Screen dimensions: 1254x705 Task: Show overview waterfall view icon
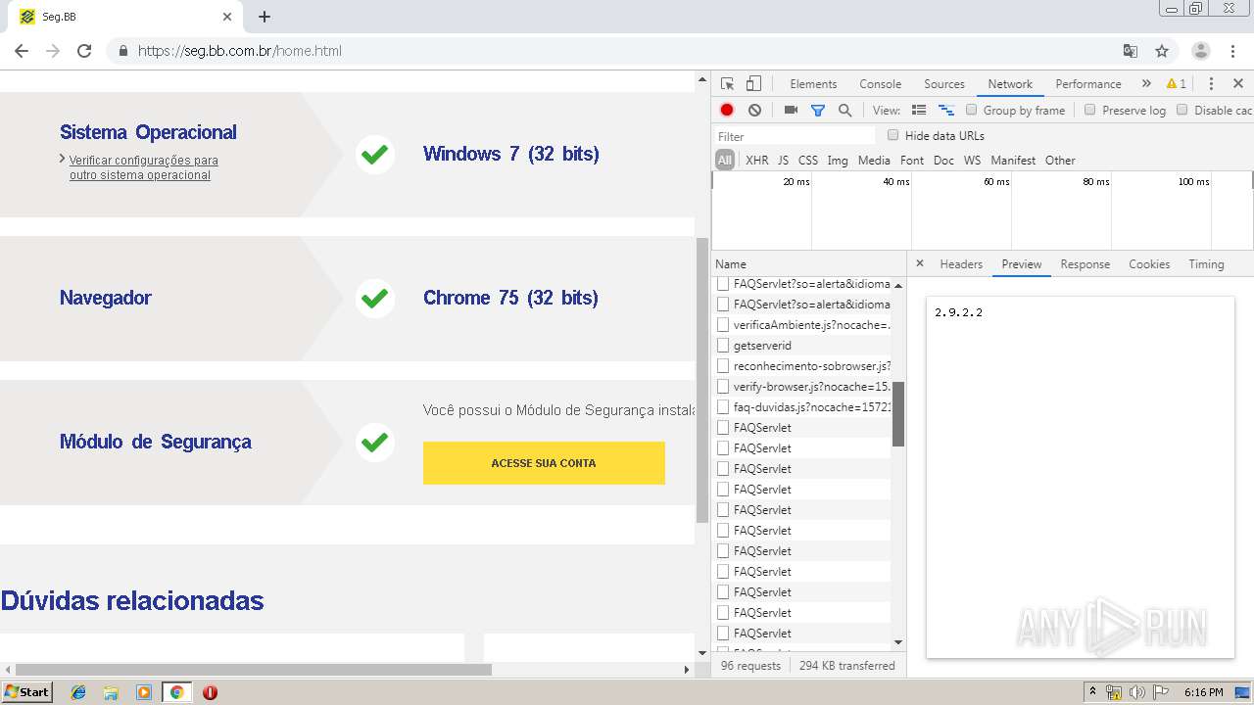pyautogui.click(x=946, y=111)
